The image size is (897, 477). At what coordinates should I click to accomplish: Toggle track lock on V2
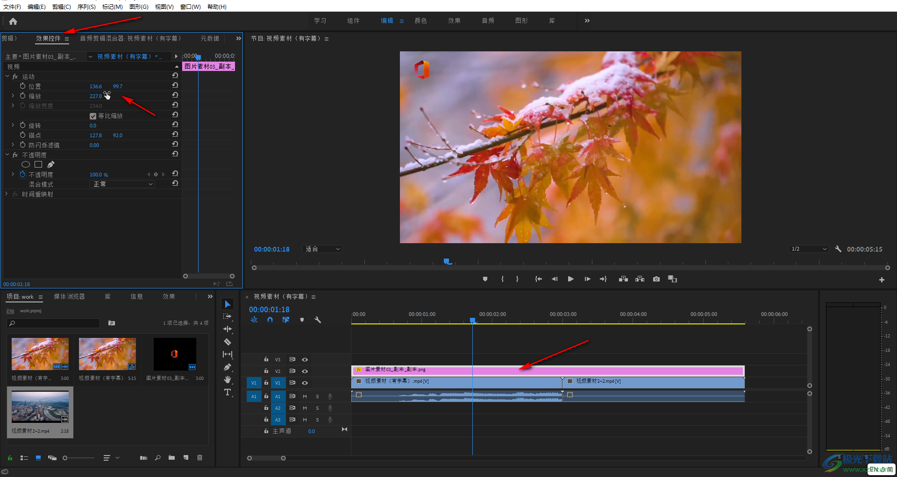point(266,371)
